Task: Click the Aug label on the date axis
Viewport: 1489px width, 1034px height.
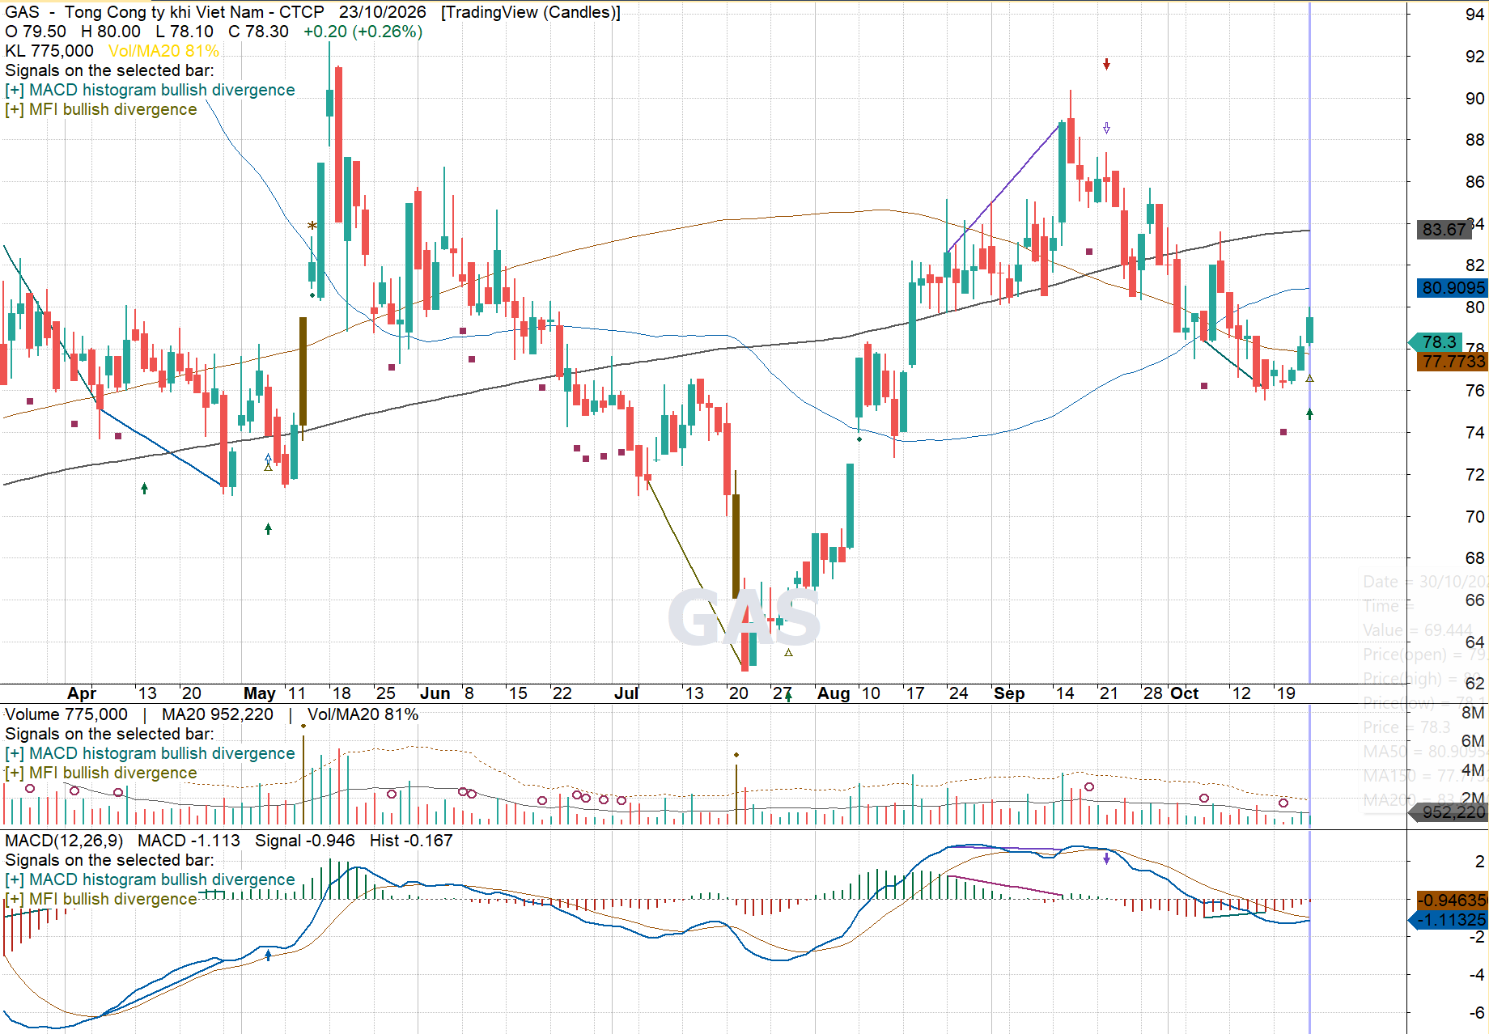Action: click(x=834, y=693)
